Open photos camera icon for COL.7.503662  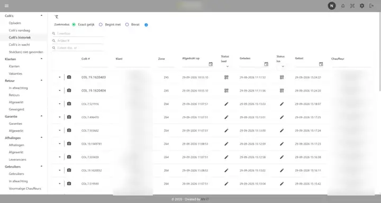[69, 131]
